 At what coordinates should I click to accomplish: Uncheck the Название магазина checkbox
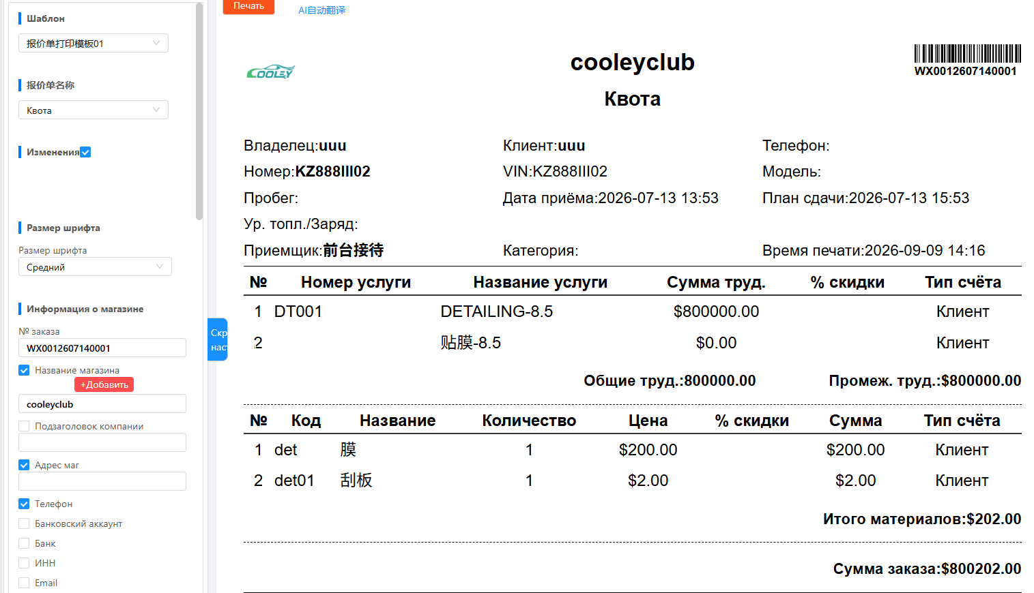(24, 370)
